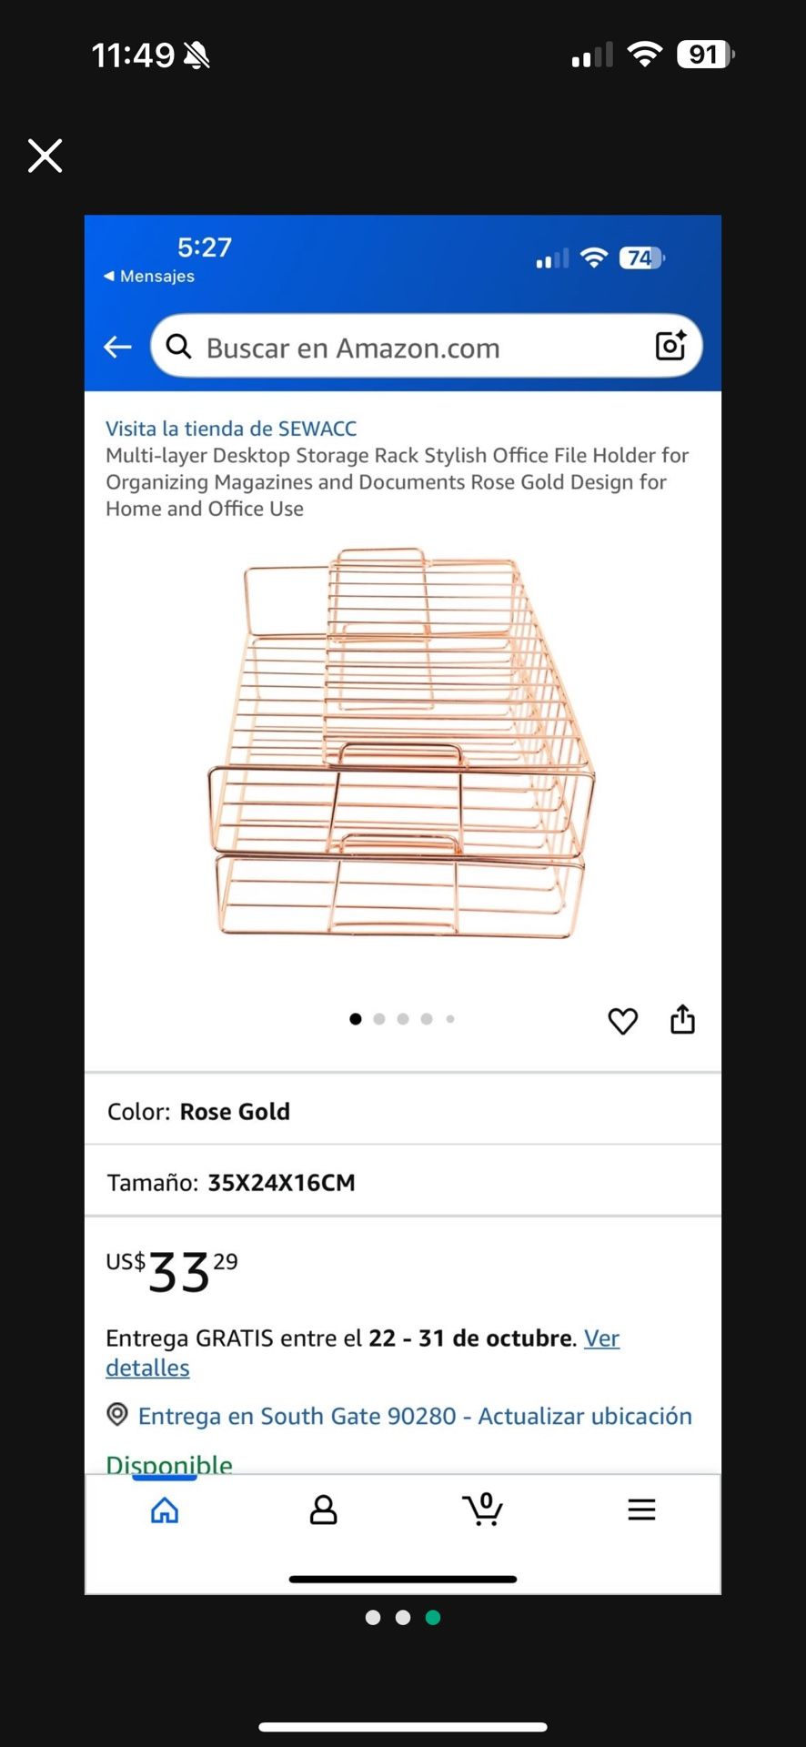The height and width of the screenshot is (1747, 806).
Task: Close the image viewer with X
Action: [45, 156]
